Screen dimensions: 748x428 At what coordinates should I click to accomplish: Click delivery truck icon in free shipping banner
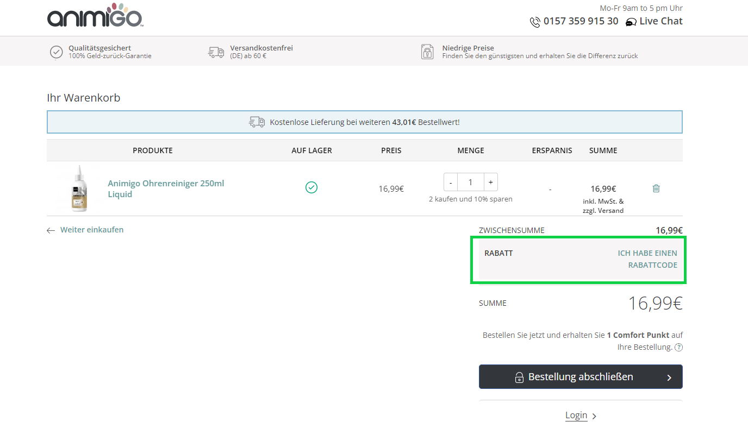pyautogui.click(x=257, y=122)
